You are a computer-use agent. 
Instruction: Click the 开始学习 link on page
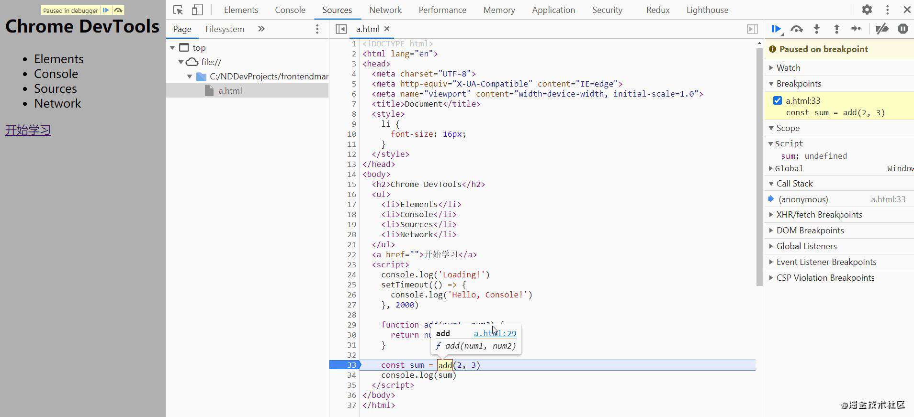click(28, 130)
